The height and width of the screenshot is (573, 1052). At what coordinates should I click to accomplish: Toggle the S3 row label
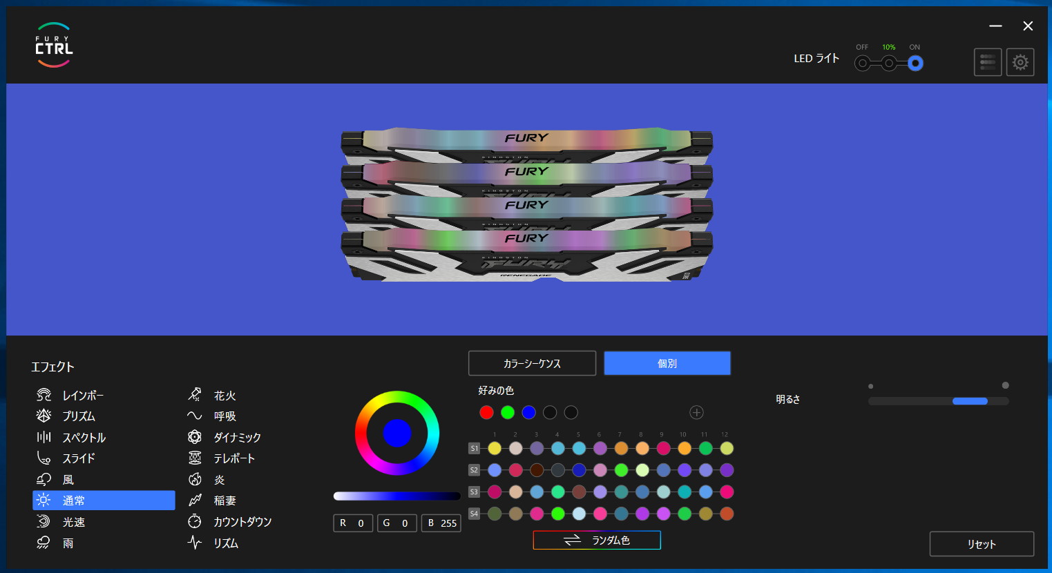tap(474, 492)
